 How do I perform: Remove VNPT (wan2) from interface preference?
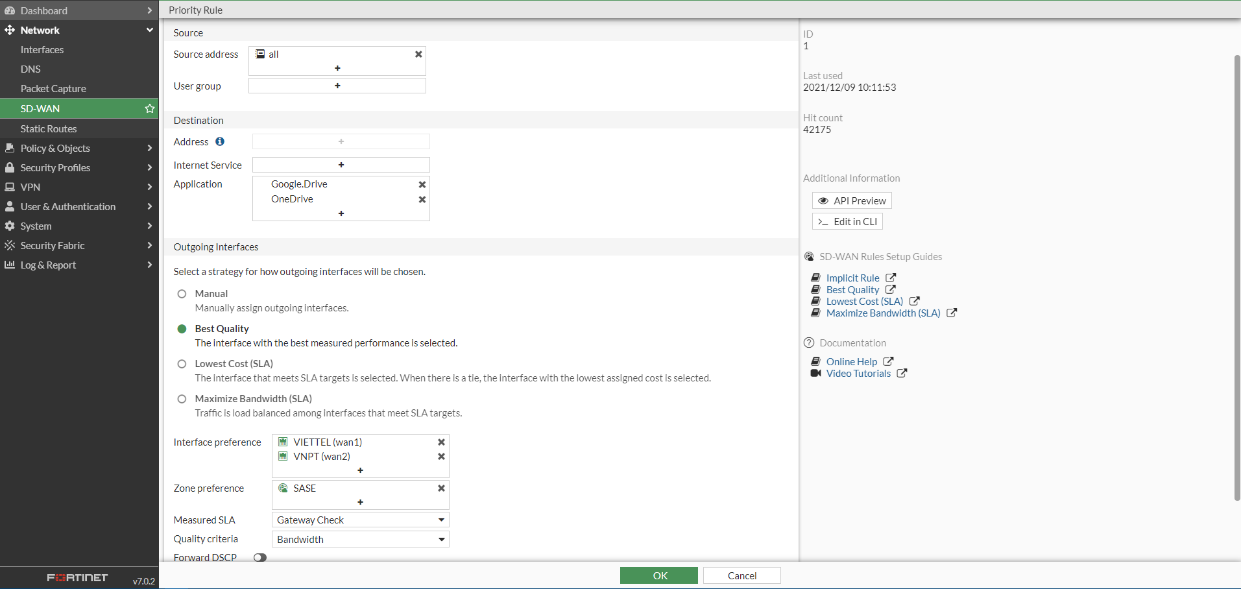(x=441, y=457)
